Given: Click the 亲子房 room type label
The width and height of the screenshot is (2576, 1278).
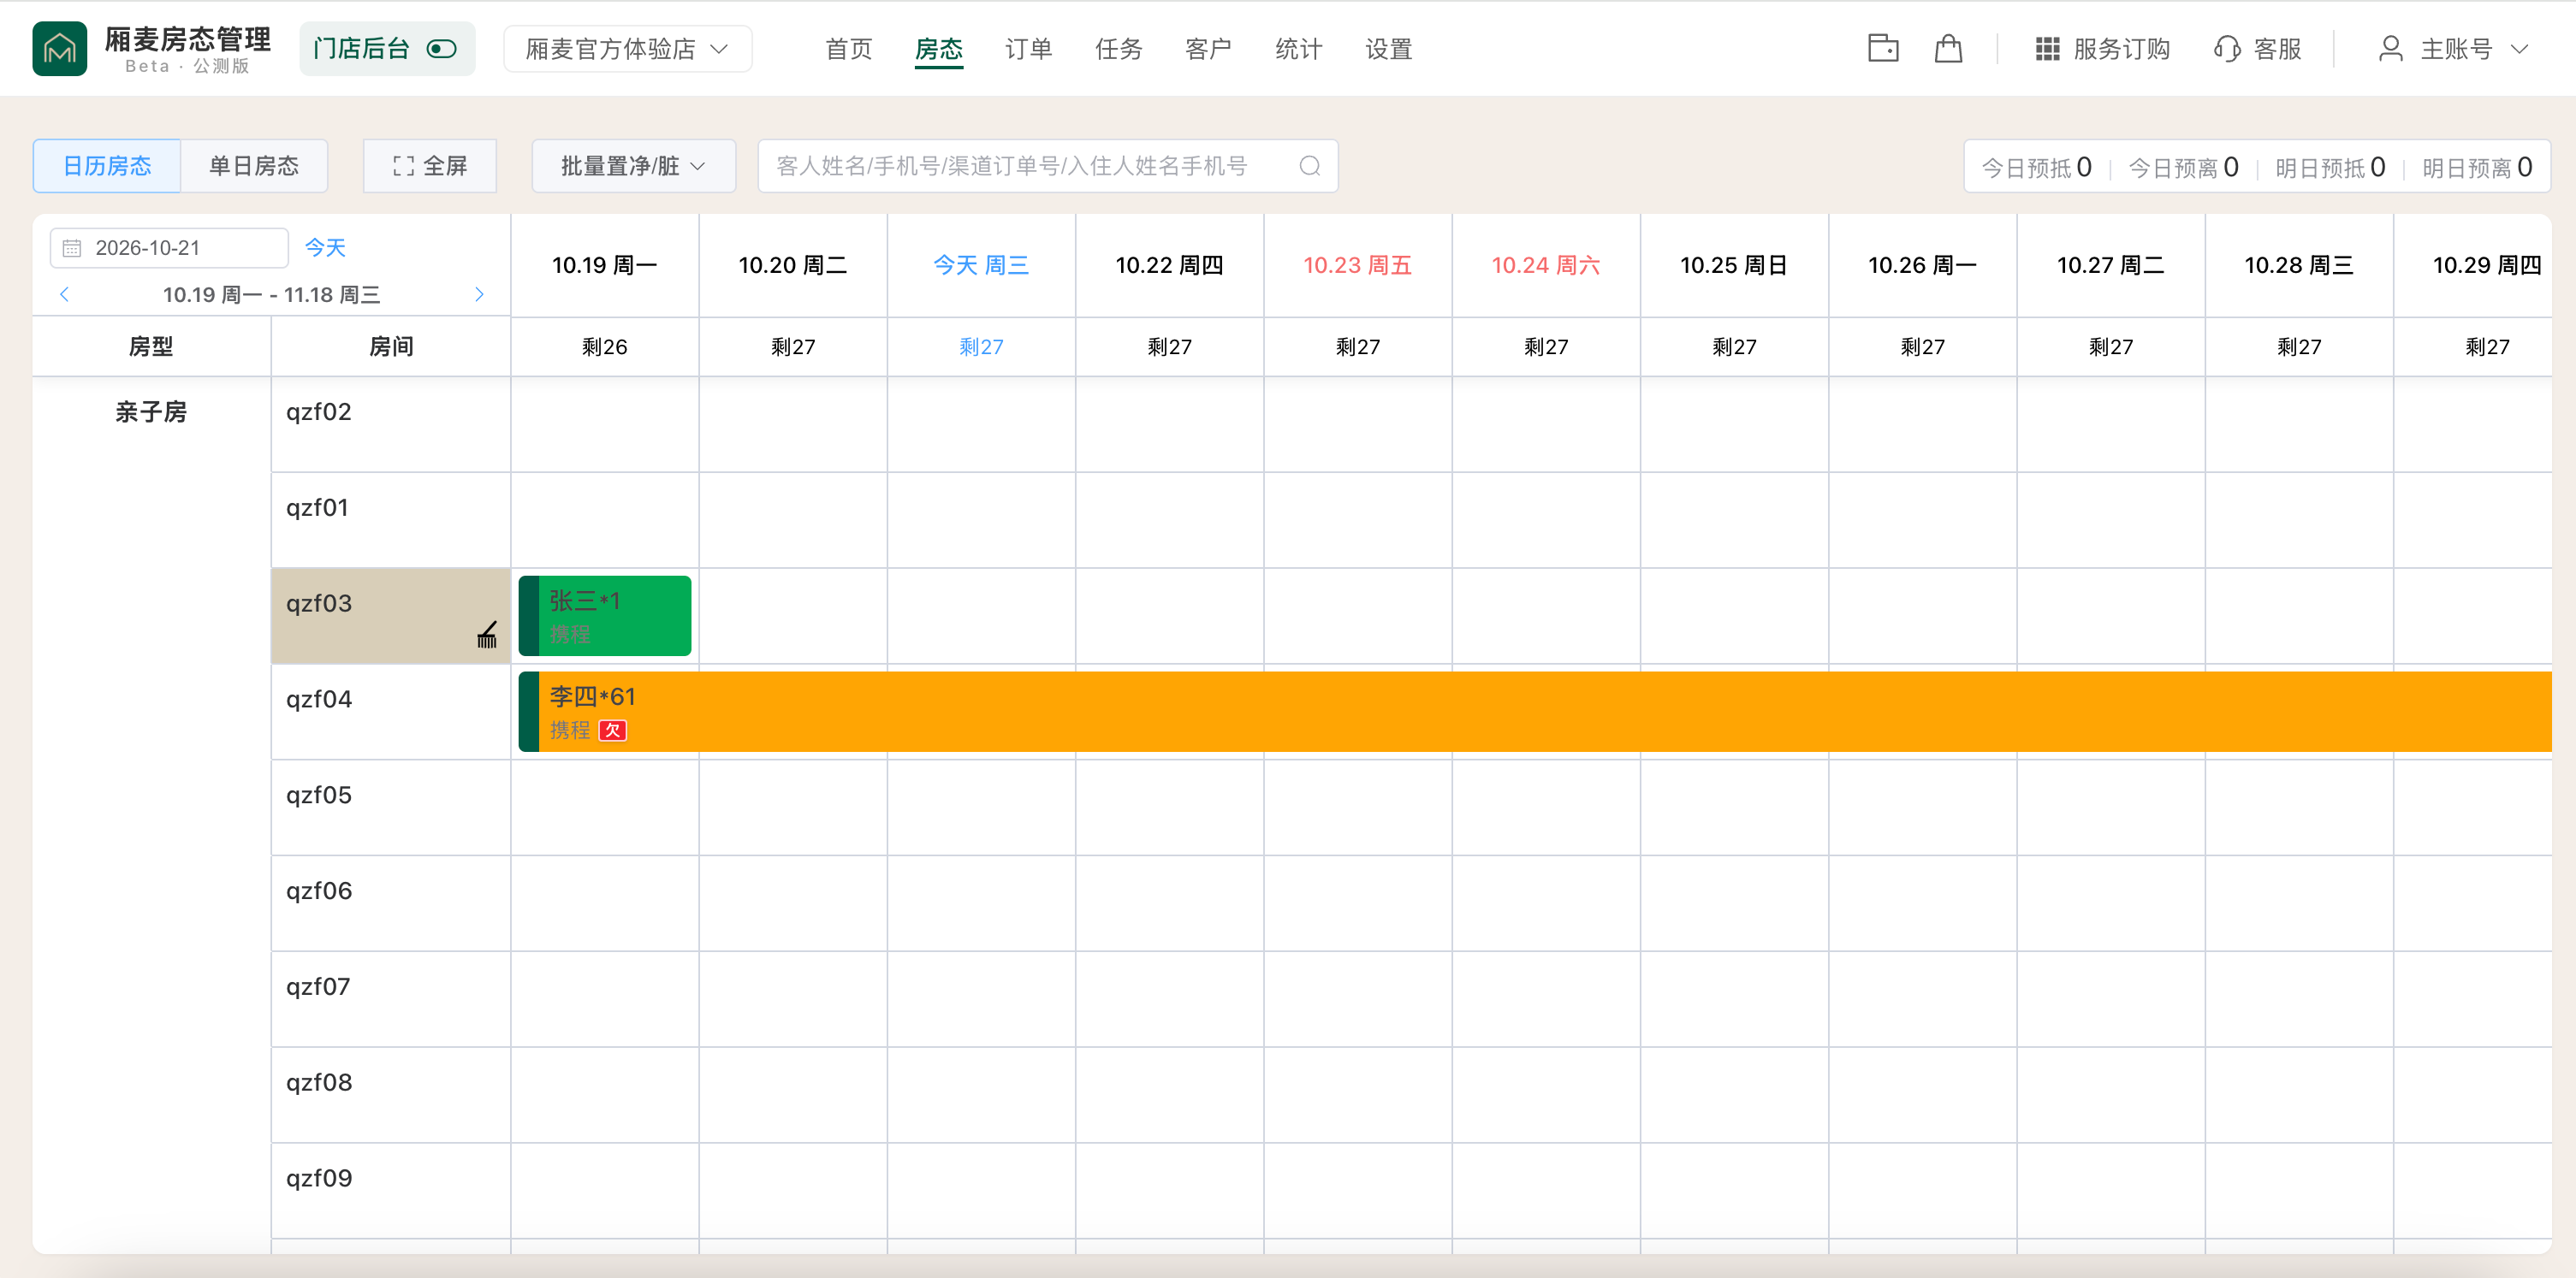Looking at the screenshot, I should [151, 411].
